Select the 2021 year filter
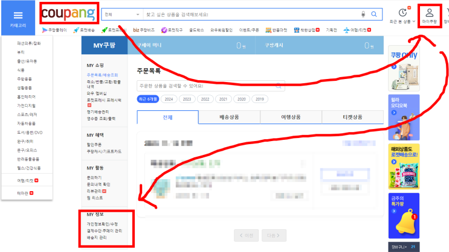Screen dimensions: 449x252 coord(224,99)
